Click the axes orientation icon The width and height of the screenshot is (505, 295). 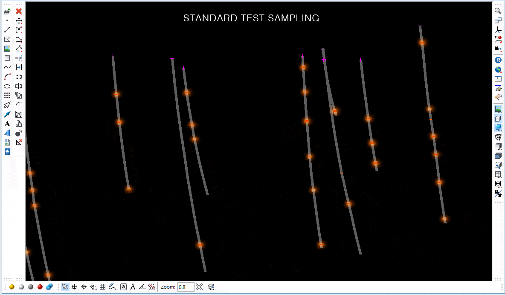tap(498, 30)
